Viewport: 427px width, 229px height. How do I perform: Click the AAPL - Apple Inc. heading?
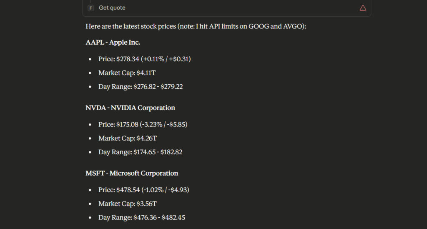(x=113, y=43)
